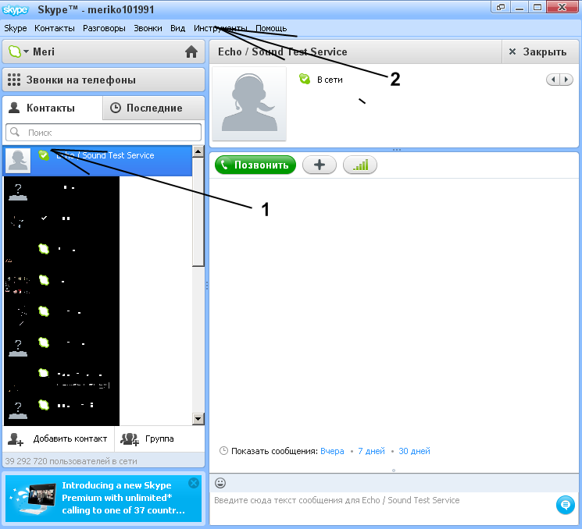Click the clock icon beside Показать сообщения

pos(223,451)
